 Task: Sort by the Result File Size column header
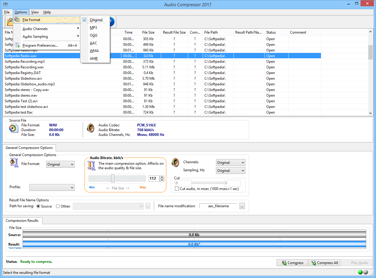coord(174,32)
